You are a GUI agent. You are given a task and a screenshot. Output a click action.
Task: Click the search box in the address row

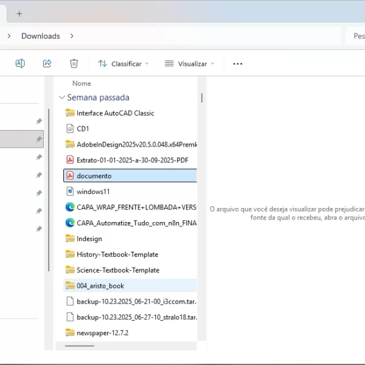(x=356, y=36)
